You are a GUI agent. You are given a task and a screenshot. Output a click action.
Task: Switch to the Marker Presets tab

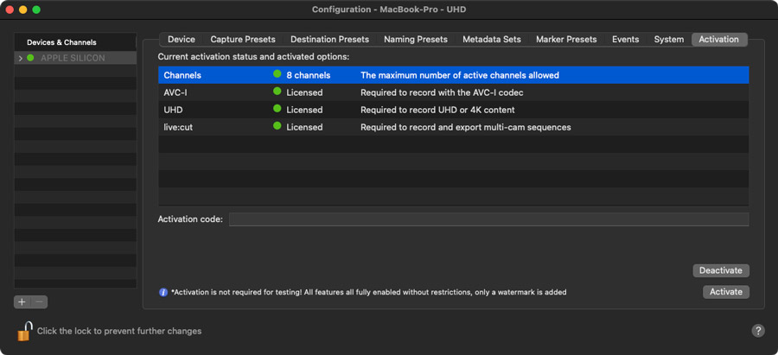566,40
